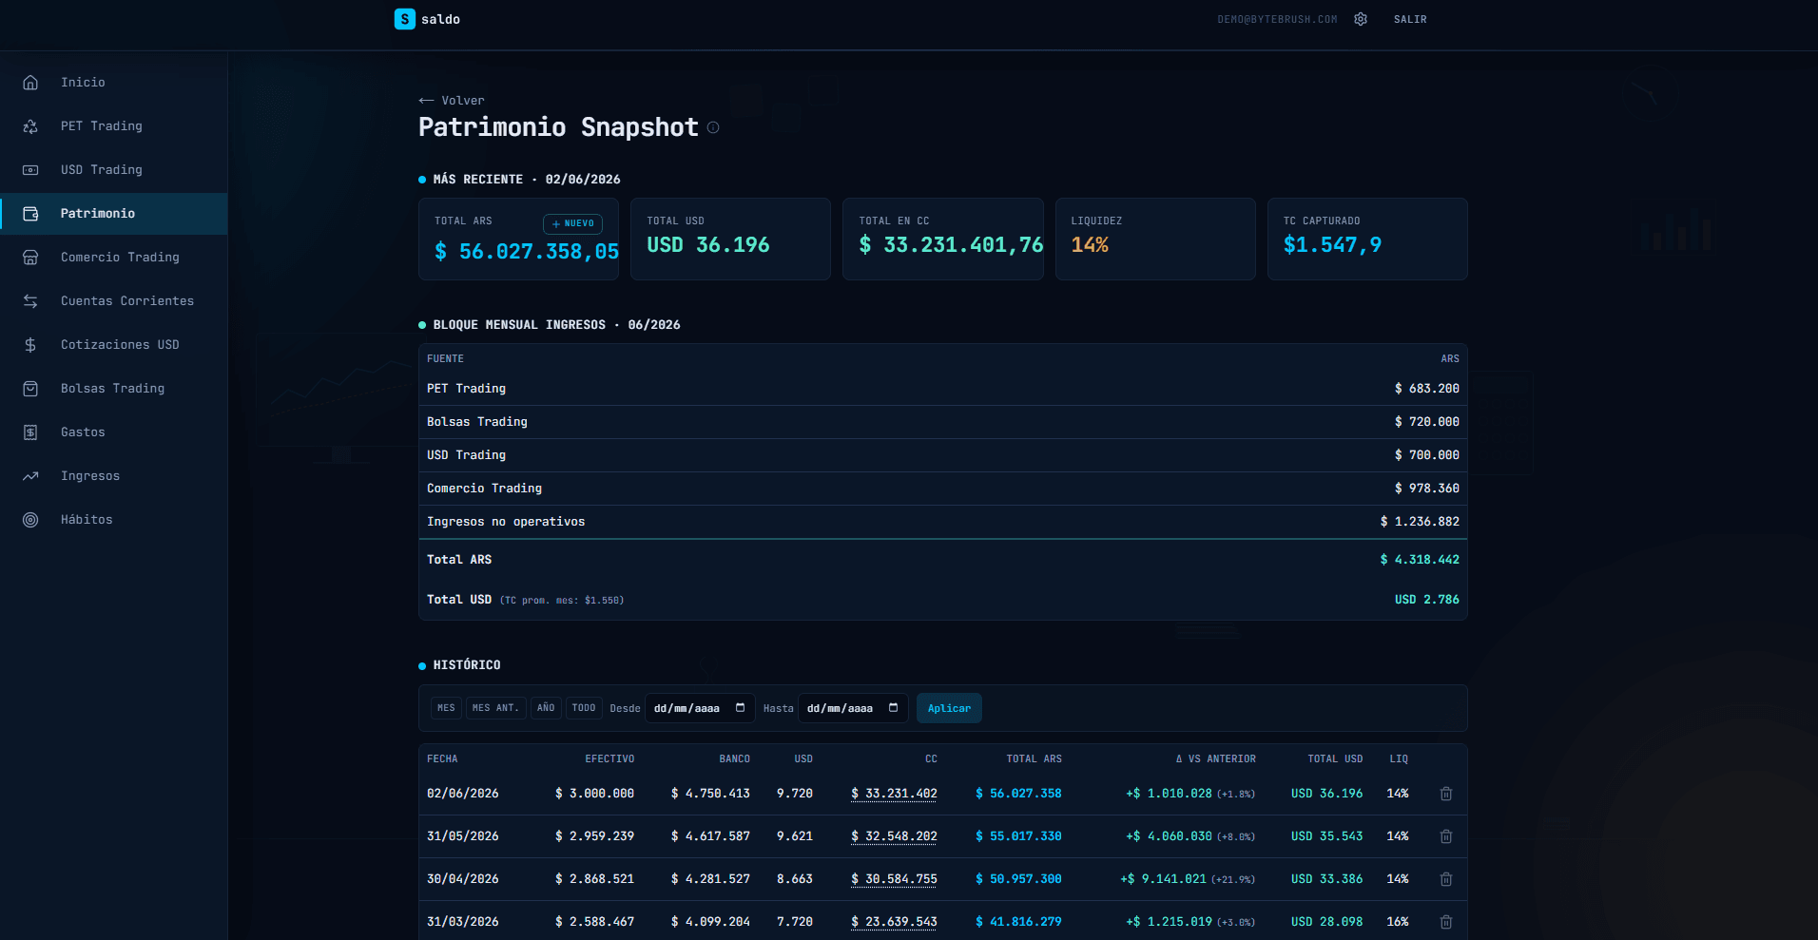Open CC value 33.231.402 link

tap(894, 794)
